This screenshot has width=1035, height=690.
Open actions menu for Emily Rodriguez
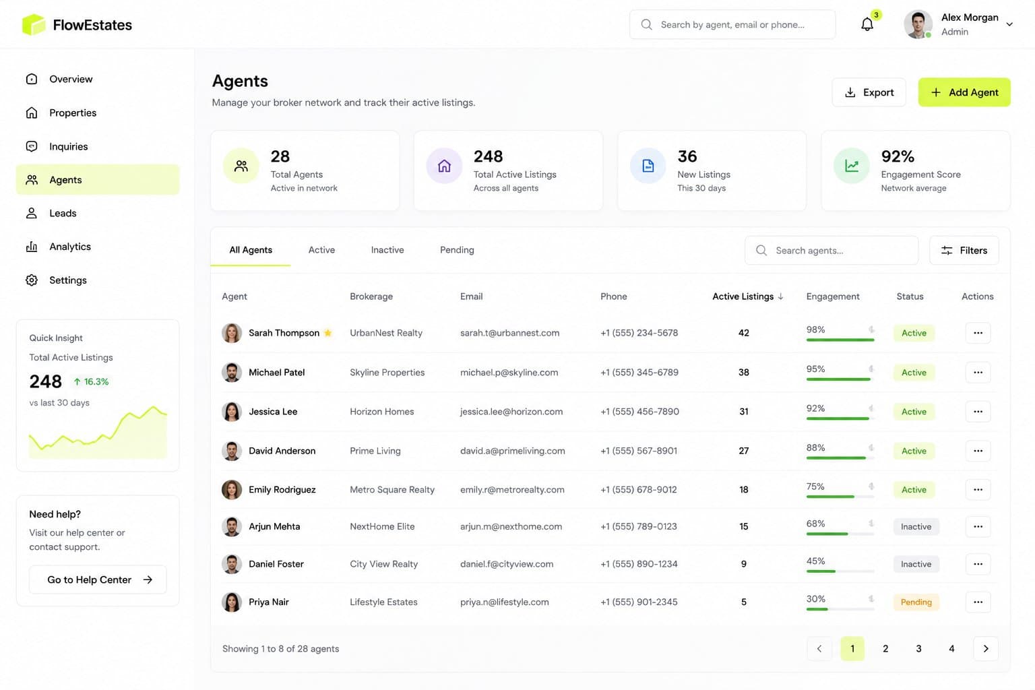[x=978, y=490]
